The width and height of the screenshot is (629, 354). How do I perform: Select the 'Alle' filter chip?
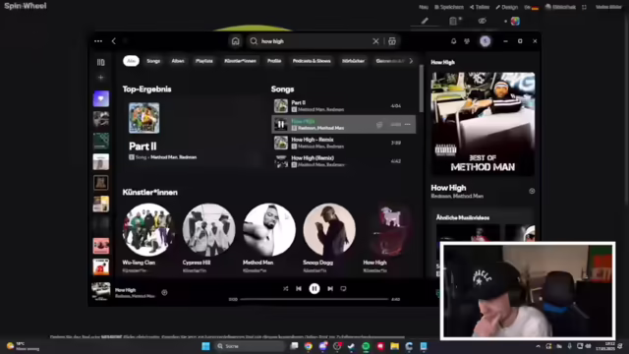[x=131, y=61]
